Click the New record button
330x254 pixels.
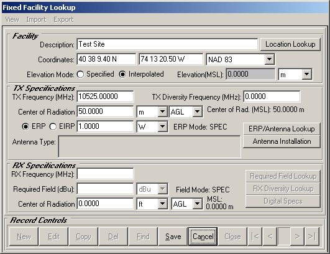[24, 237]
